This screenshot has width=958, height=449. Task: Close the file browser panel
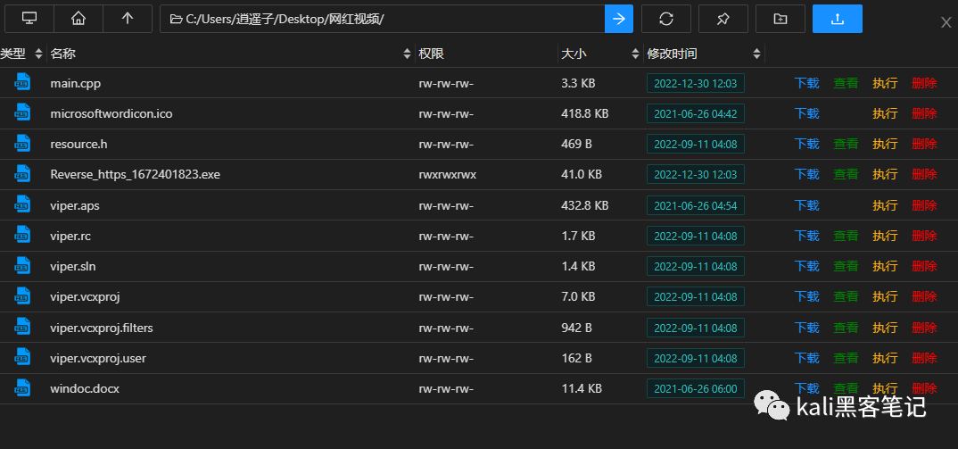(x=946, y=21)
